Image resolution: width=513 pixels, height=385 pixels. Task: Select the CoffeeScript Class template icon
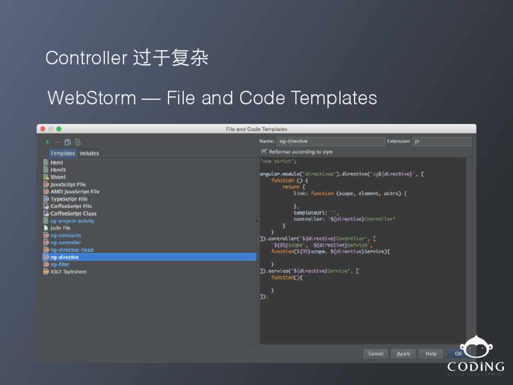click(46, 213)
